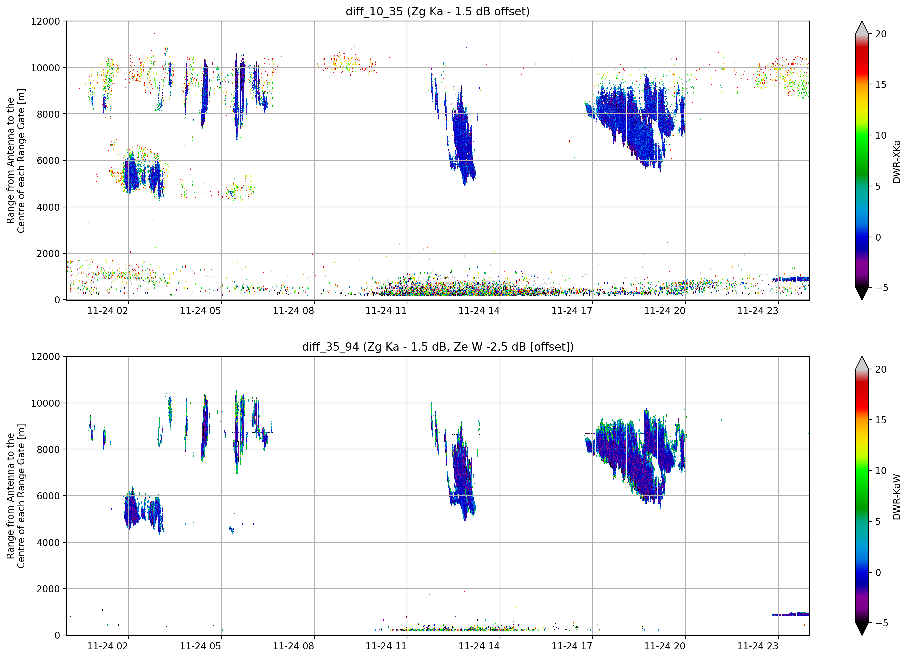
Task: Click the "0" tick on DWR-KaW colorbar
Action: pos(878,573)
